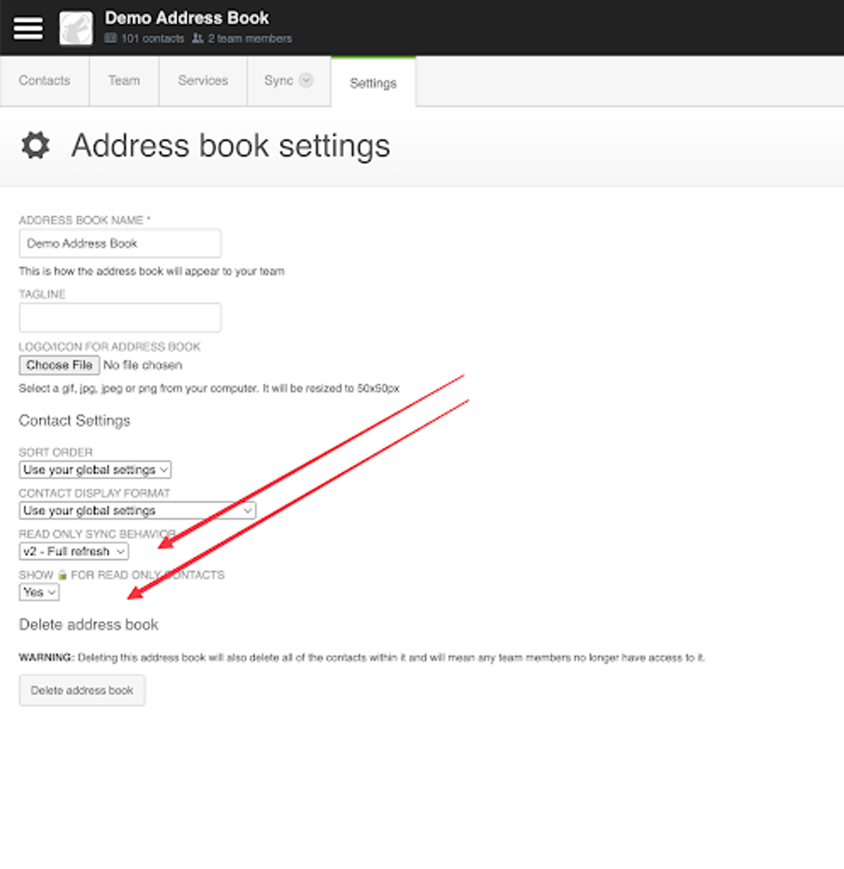This screenshot has width=844, height=869.
Task: Click the 'Select a gif, jpg, jpeg or png' hint
Action: click(x=209, y=388)
